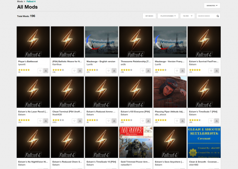
Task: Click star rating of Player's Battlecoat
Action: pos(24,70)
